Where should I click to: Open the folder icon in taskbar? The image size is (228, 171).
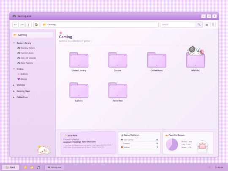32,167
